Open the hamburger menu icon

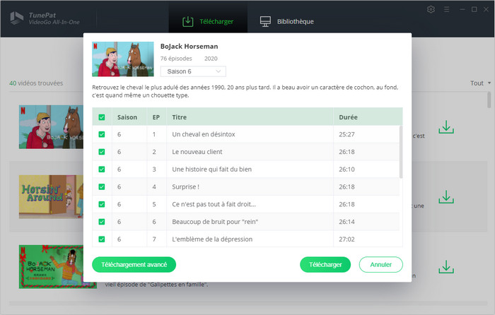pyautogui.click(x=446, y=9)
